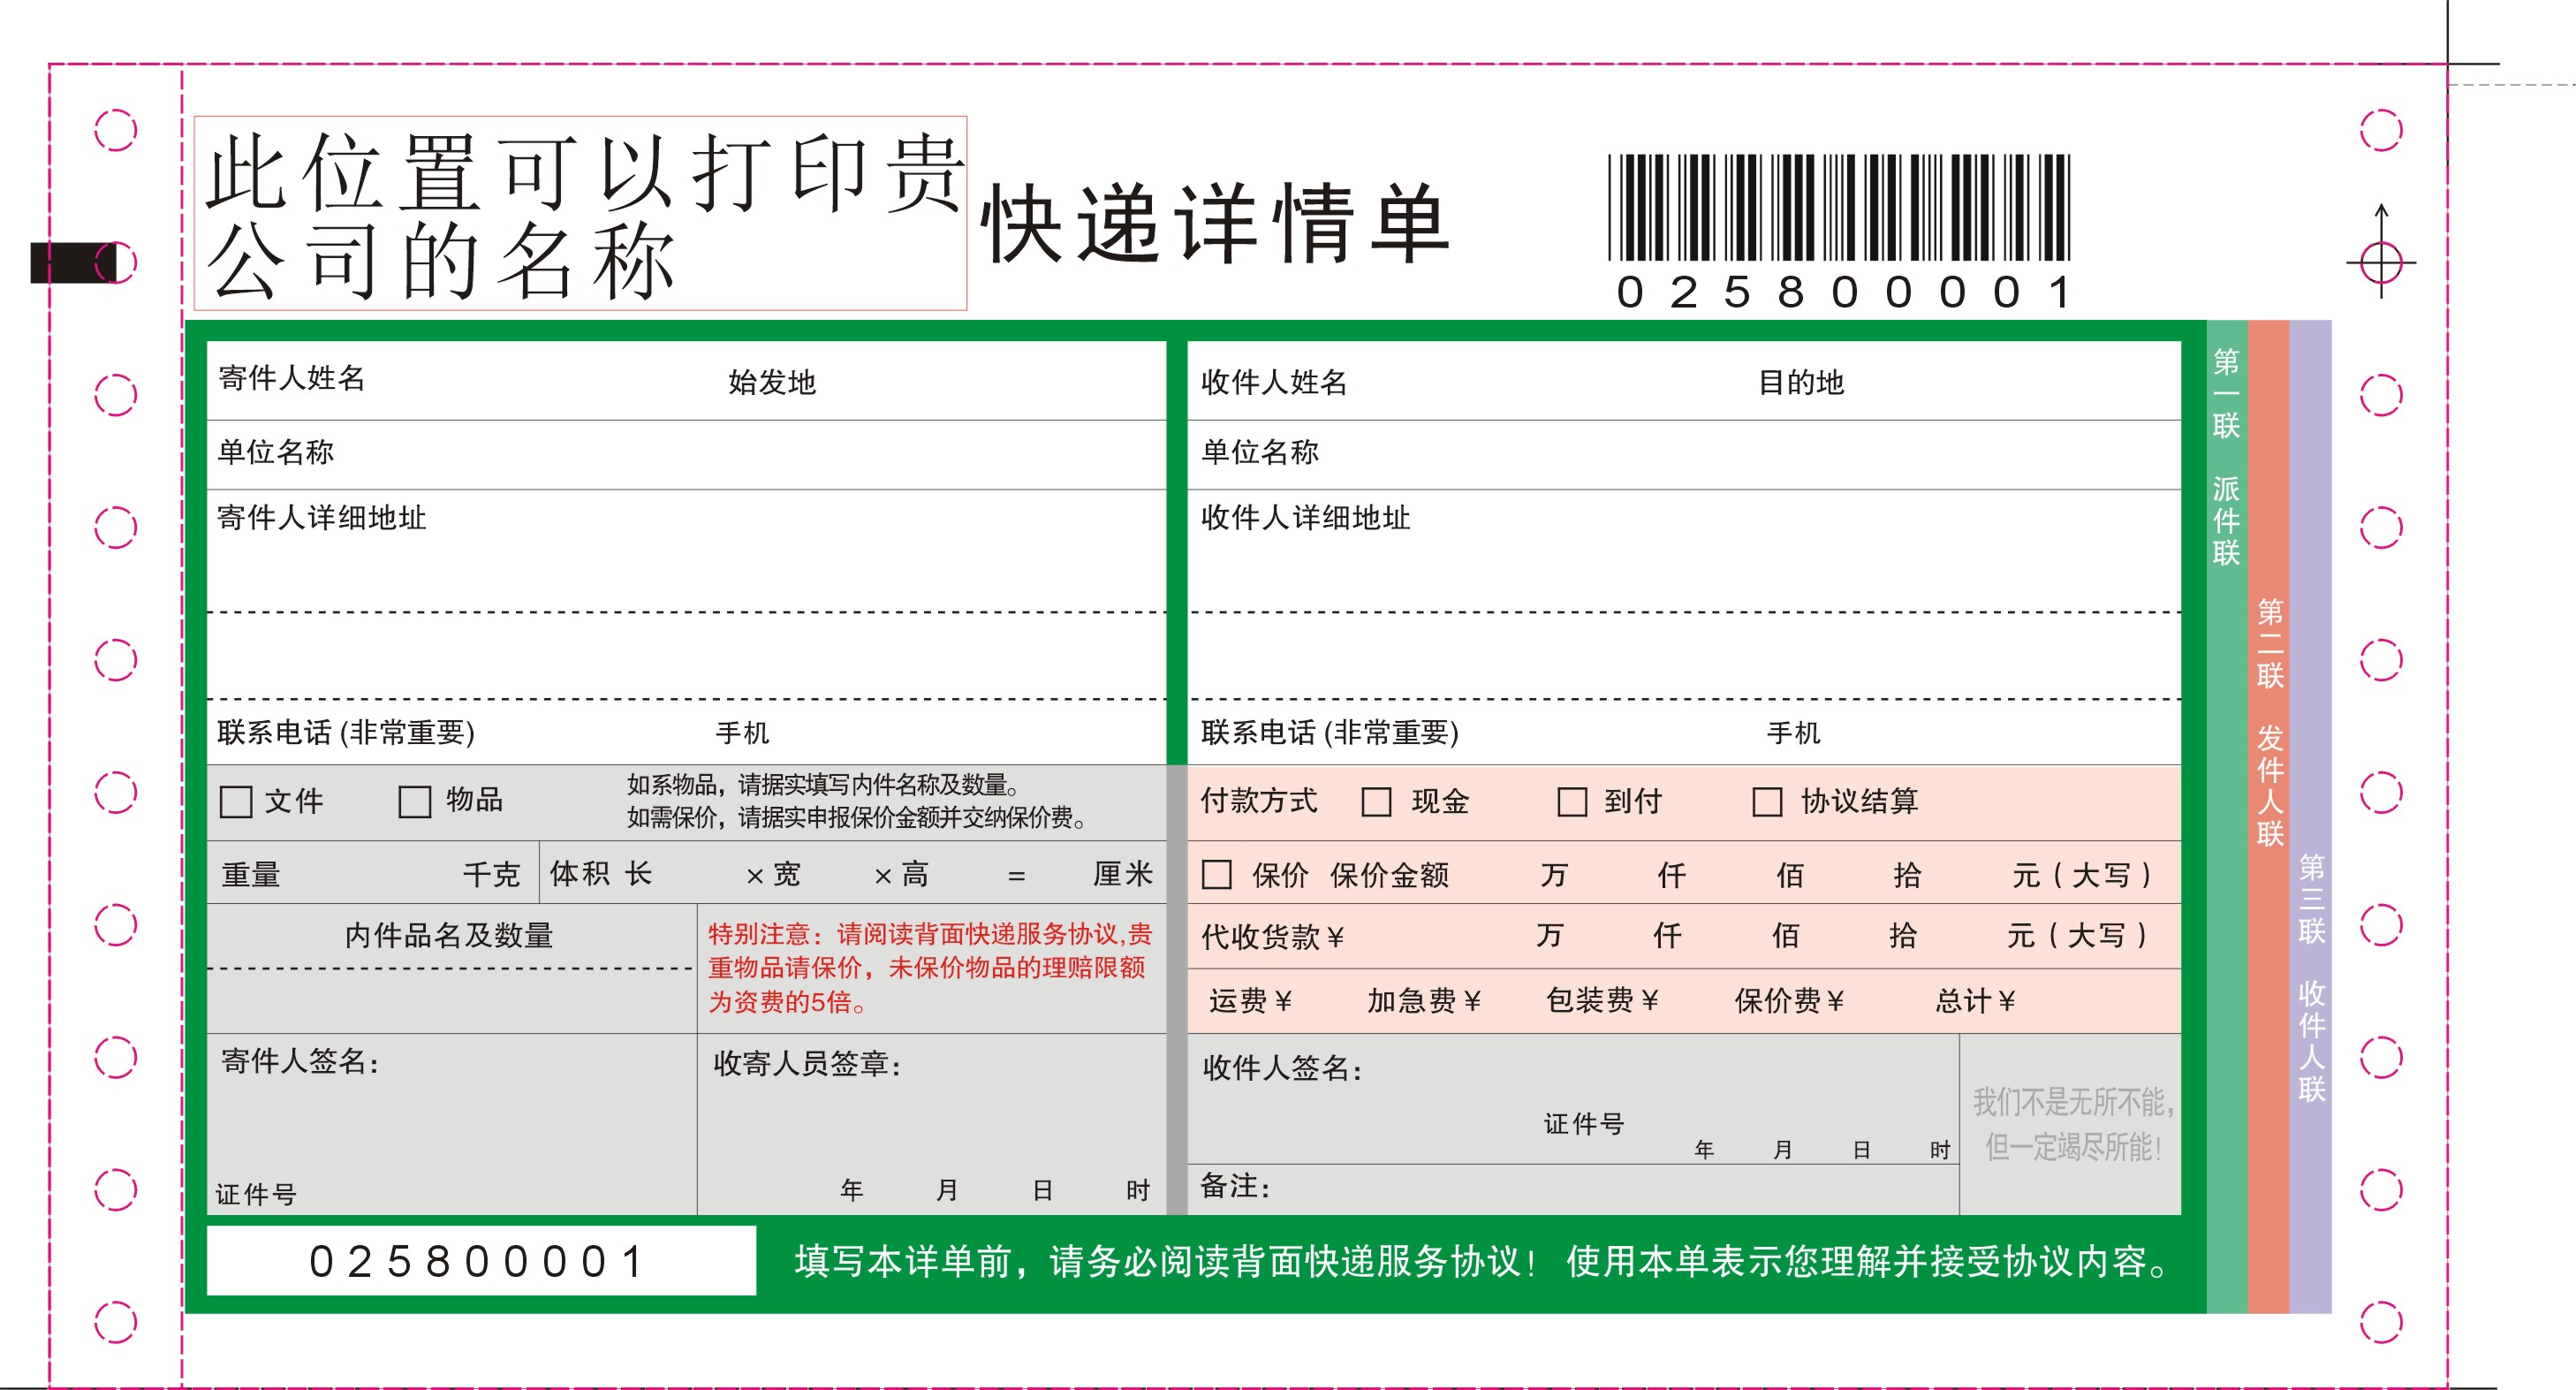
Task: Enable the 保价 insurance checkbox
Action: 1216,875
